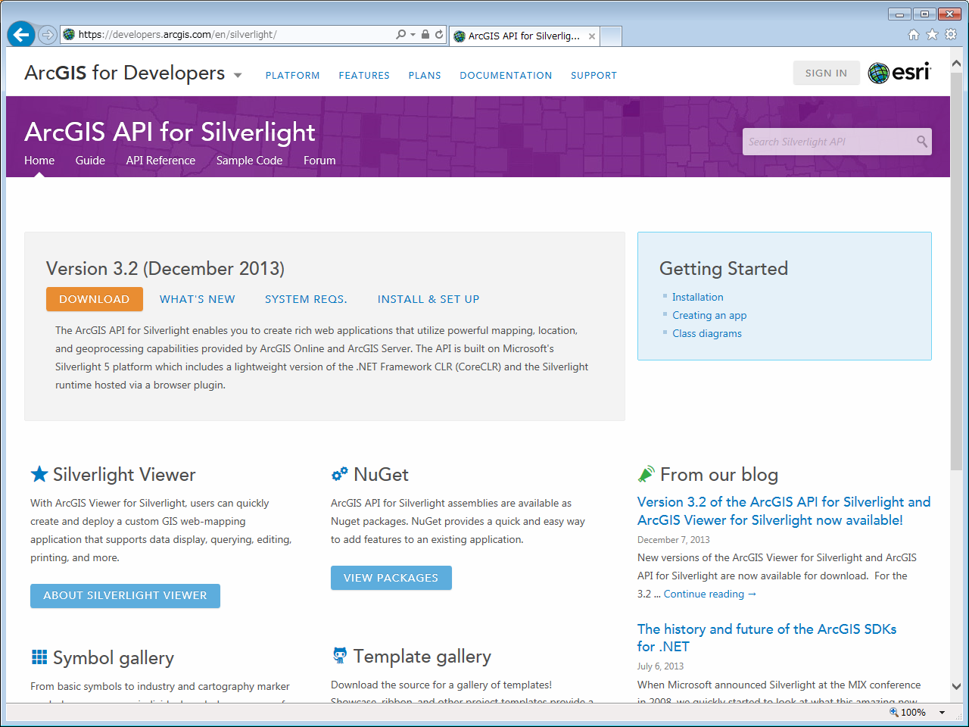Click the browser address bar URL
The height and width of the screenshot is (727, 969).
point(178,34)
